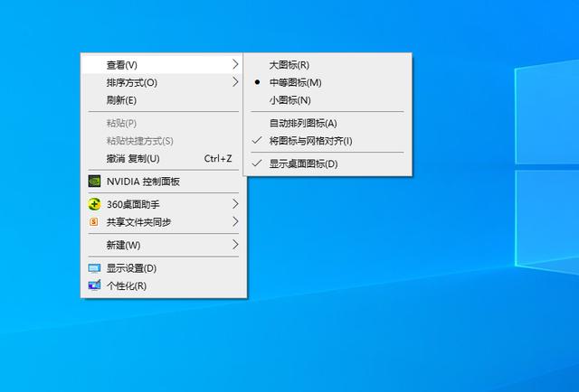This screenshot has height=392, width=579.
Task: Choose 刷新(E) to refresh desktop
Action: coord(161,100)
